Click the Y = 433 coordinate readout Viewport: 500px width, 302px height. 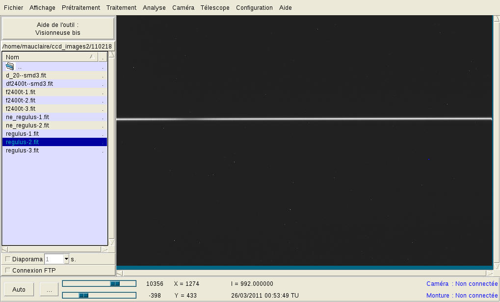(x=185, y=295)
